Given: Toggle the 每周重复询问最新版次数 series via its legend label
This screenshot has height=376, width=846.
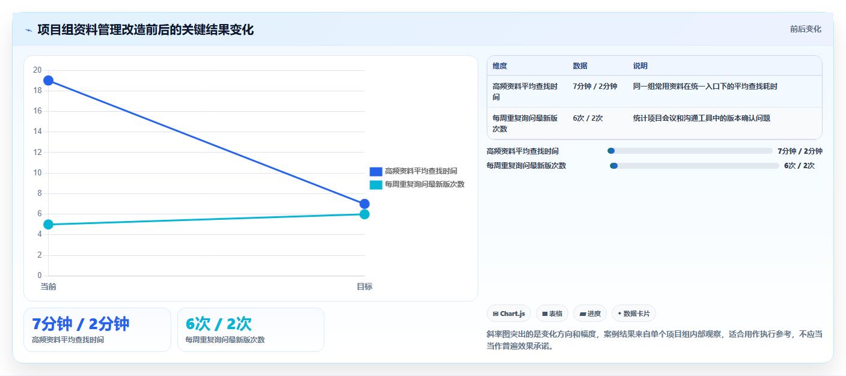Looking at the screenshot, I should (424, 184).
